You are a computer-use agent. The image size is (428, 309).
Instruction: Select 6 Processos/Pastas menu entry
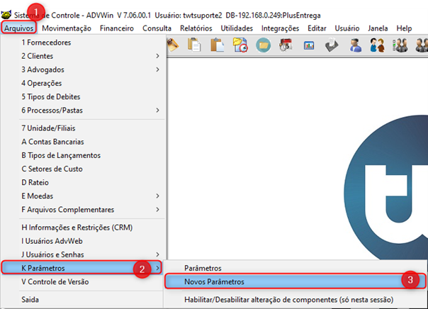[83, 111]
